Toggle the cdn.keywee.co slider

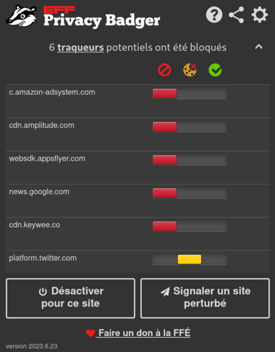tap(189, 226)
